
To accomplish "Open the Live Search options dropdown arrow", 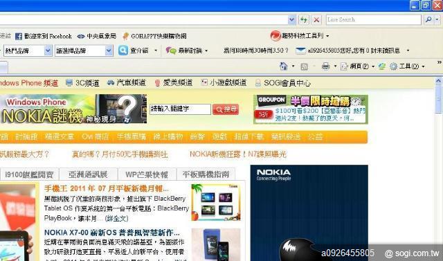I will click(x=437, y=19).
